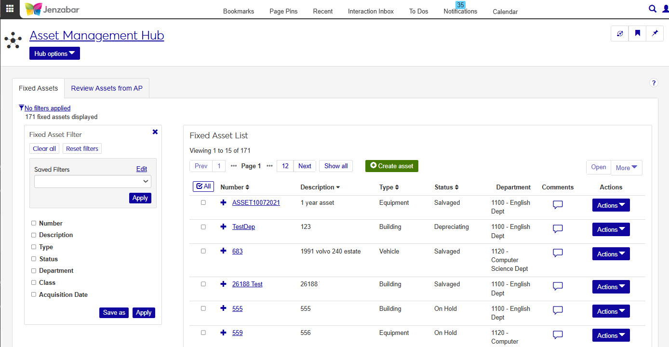The width and height of the screenshot is (669, 347).
Task: Open the help question mark icon
Action: (x=654, y=83)
